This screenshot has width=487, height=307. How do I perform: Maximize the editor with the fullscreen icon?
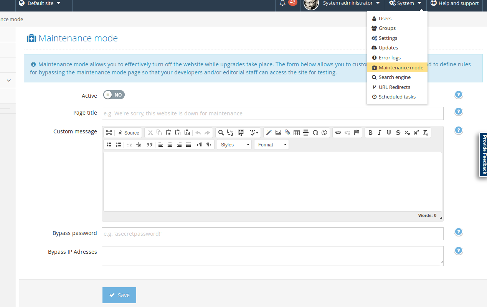click(x=109, y=133)
